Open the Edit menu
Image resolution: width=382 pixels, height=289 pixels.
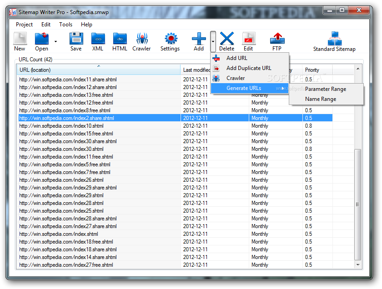click(x=46, y=25)
